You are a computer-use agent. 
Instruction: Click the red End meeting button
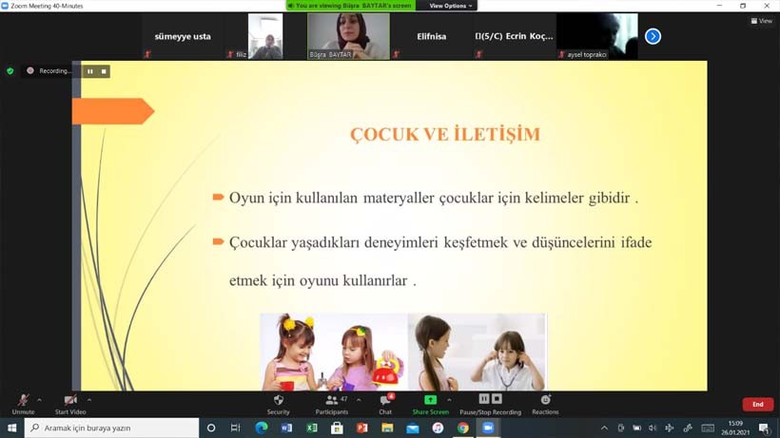pos(757,404)
